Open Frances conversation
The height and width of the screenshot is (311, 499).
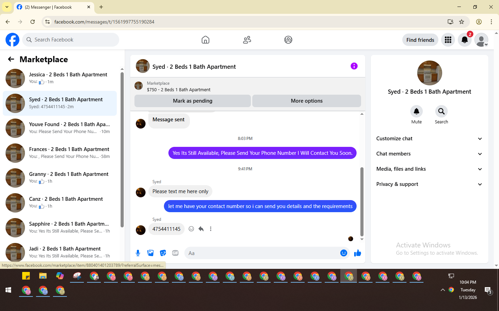click(x=60, y=153)
